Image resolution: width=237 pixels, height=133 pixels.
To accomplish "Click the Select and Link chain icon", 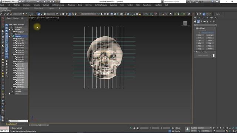I will coord(5,14).
